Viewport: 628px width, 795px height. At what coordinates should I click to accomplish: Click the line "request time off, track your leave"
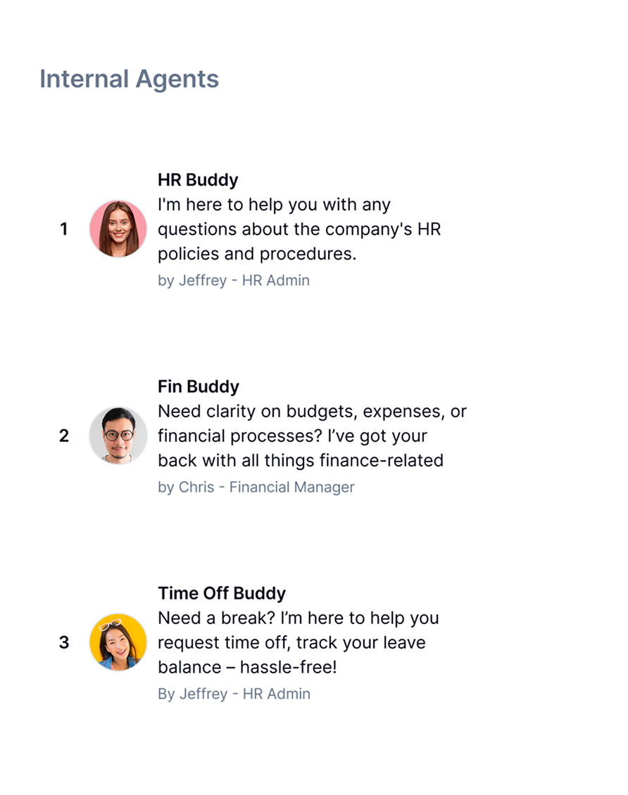291,642
